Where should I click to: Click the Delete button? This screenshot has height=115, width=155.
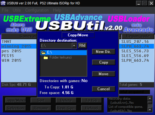66,100
